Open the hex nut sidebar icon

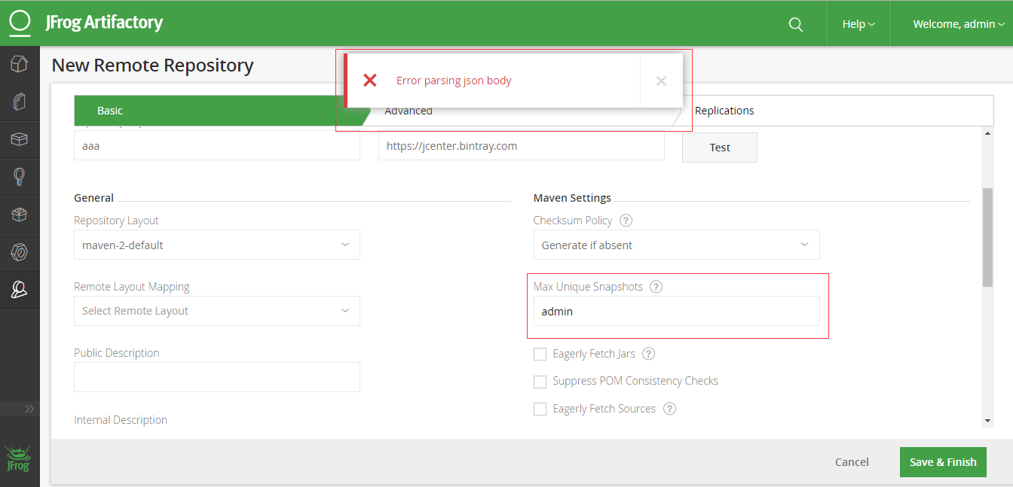pos(20,252)
